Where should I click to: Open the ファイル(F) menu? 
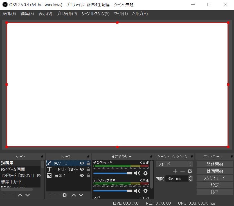(x=9, y=14)
